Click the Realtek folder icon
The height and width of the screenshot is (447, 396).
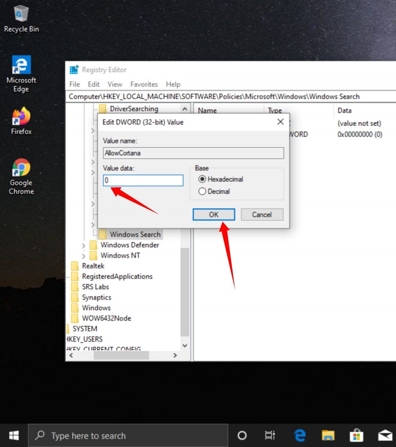tap(75, 266)
